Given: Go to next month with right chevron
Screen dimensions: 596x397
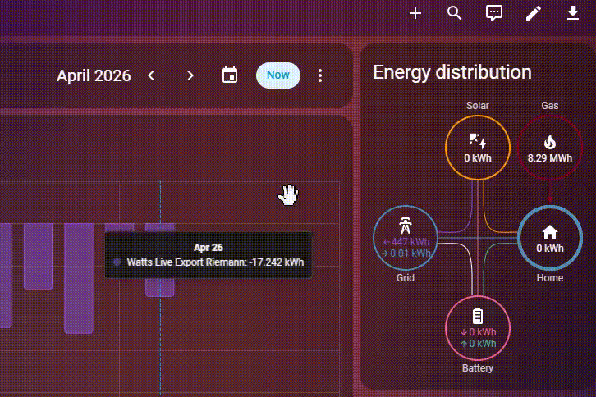Looking at the screenshot, I should [x=190, y=75].
